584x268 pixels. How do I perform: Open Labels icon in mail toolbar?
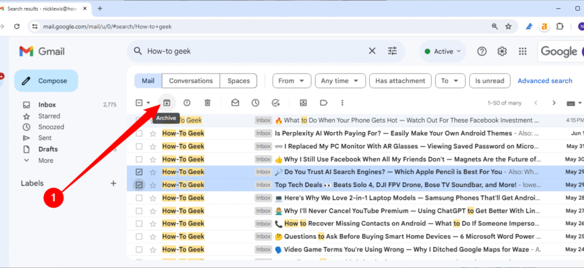coord(324,103)
